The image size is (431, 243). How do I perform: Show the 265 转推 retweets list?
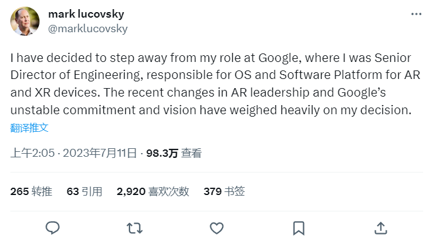pos(31,191)
